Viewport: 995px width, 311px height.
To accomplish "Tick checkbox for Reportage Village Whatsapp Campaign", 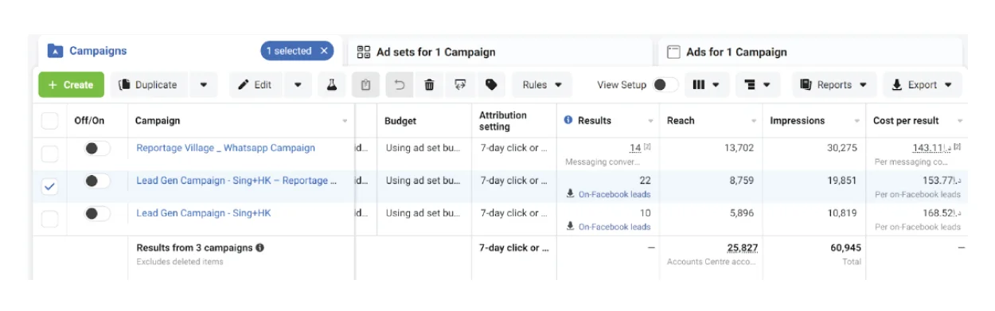I will pos(49,154).
